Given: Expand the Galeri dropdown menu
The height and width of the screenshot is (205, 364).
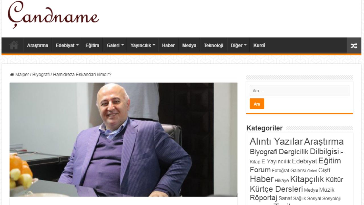Looking at the screenshot, I should tap(115, 45).
